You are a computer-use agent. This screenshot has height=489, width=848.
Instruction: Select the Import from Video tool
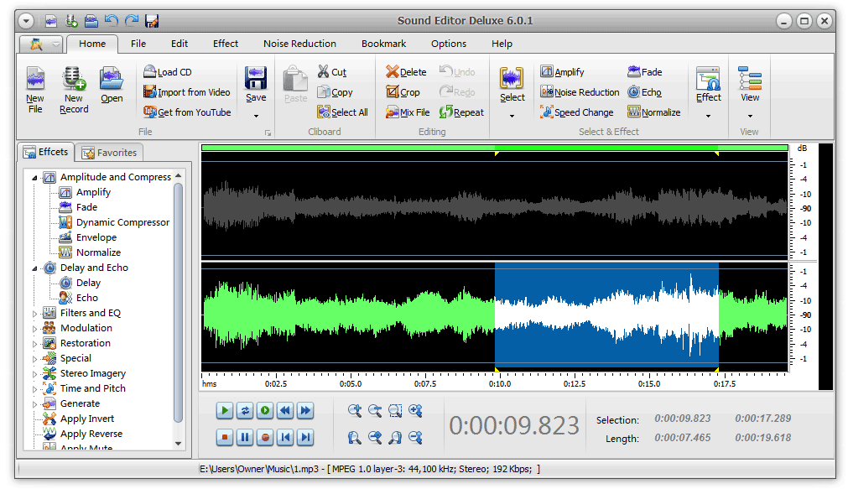click(x=148, y=92)
